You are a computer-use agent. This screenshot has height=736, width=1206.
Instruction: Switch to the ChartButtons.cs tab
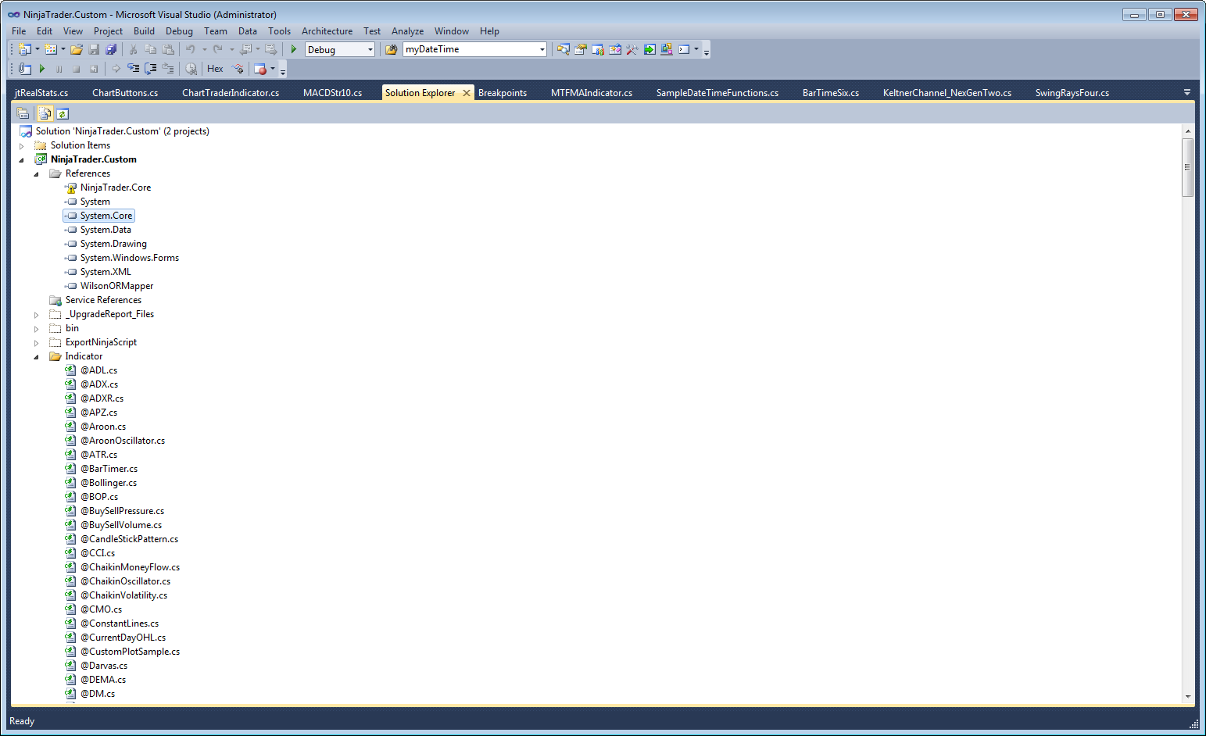125,93
